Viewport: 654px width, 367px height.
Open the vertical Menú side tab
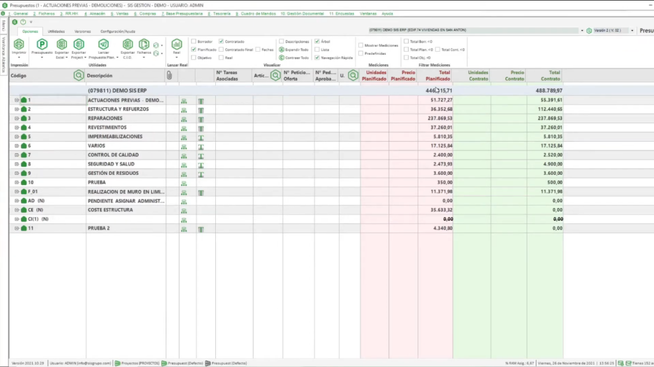[x=4, y=26]
